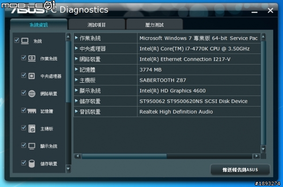Uncheck the 主機板 checkbox
This screenshot has width=283, height=187.
(23, 128)
